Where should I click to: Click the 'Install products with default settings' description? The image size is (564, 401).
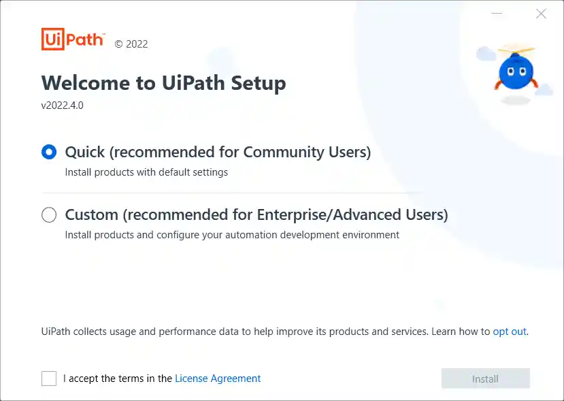pyautogui.click(x=146, y=172)
